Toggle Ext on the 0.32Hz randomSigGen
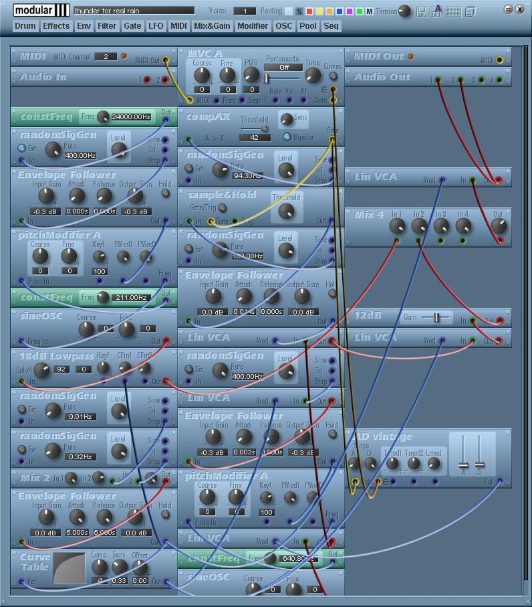Image resolution: width=532 pixels, height=607 pixels. click(x=21, y=449)
